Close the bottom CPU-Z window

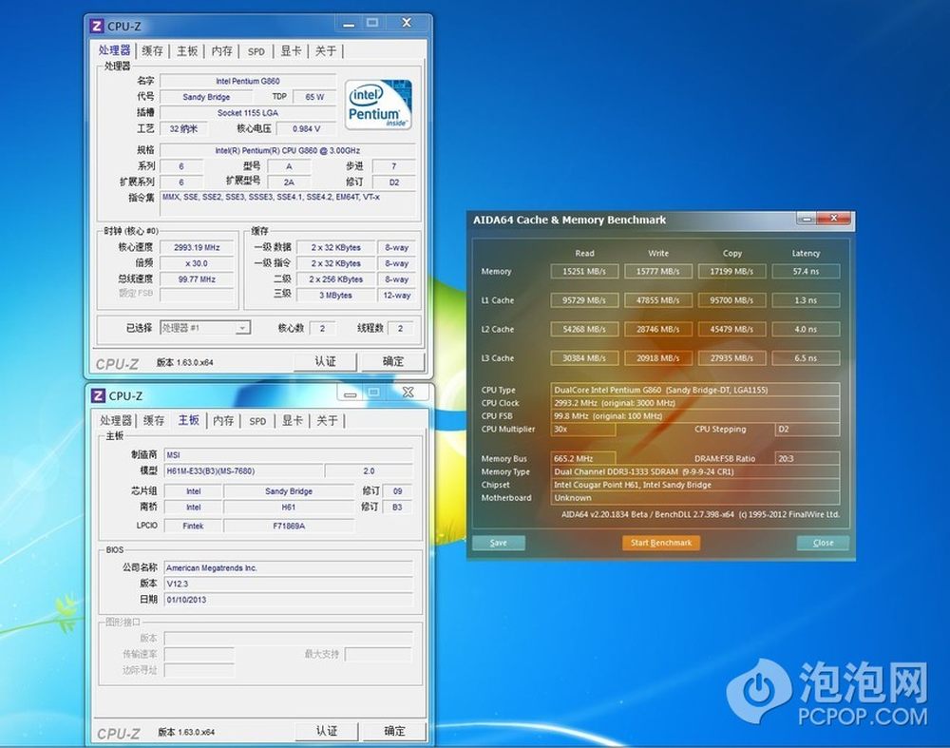(x=408, y=393)
